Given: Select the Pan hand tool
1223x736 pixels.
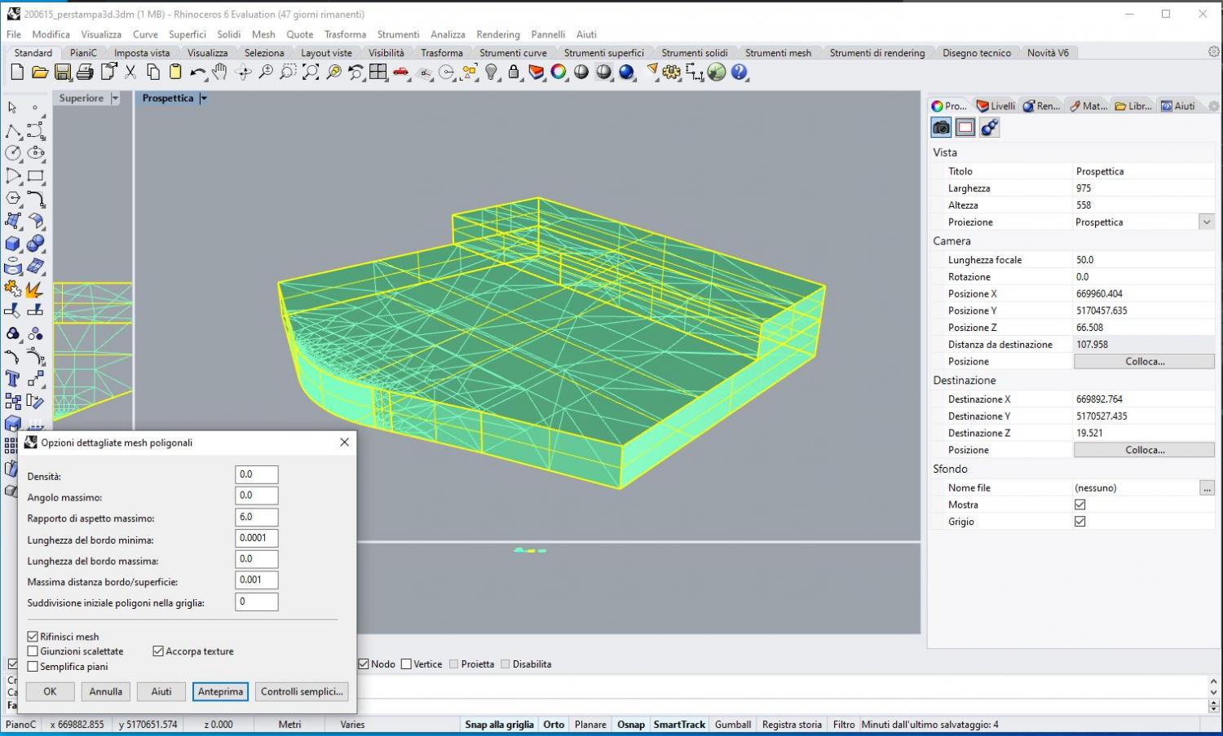Looking at the screenshot, I should tap(219, 73).
